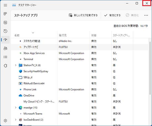Select the Startup apps sidebar icon
The width and height of the screenshot is (152, 126).
(x=6, y=40)
